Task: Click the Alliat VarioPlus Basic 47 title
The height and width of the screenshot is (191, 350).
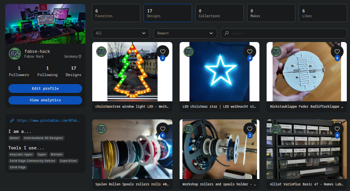Action: [306, 184]
